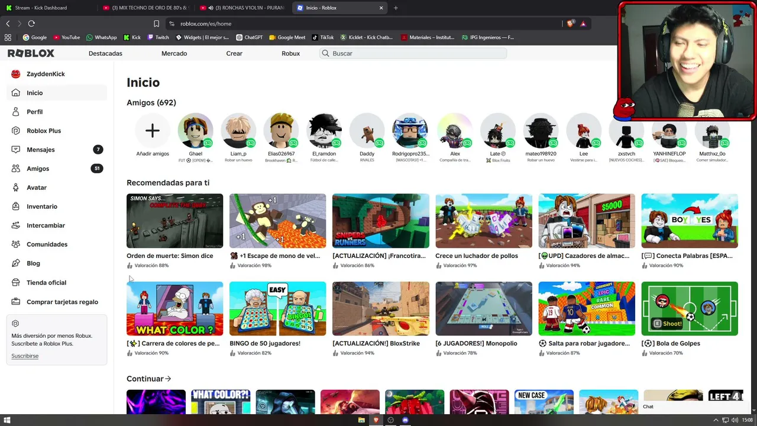The image size is (757, 426).
Task: Open the Robux menu
Action: click(x=290, y=53)
